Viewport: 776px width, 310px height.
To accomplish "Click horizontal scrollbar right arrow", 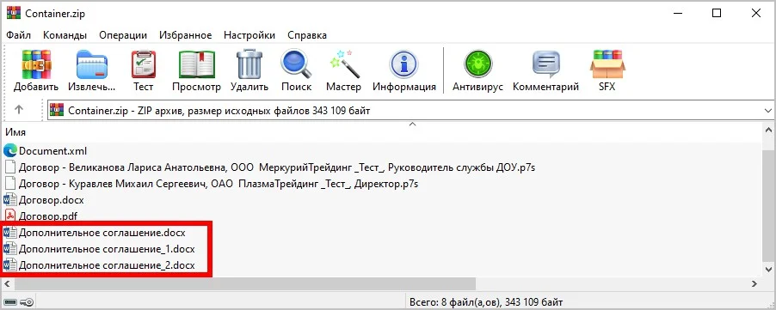I will [754, 283].
